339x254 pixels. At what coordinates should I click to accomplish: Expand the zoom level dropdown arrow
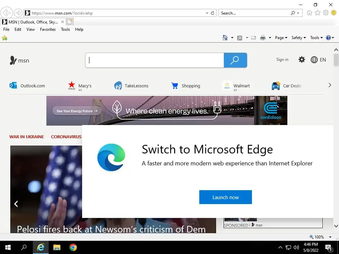coord(330,237)
